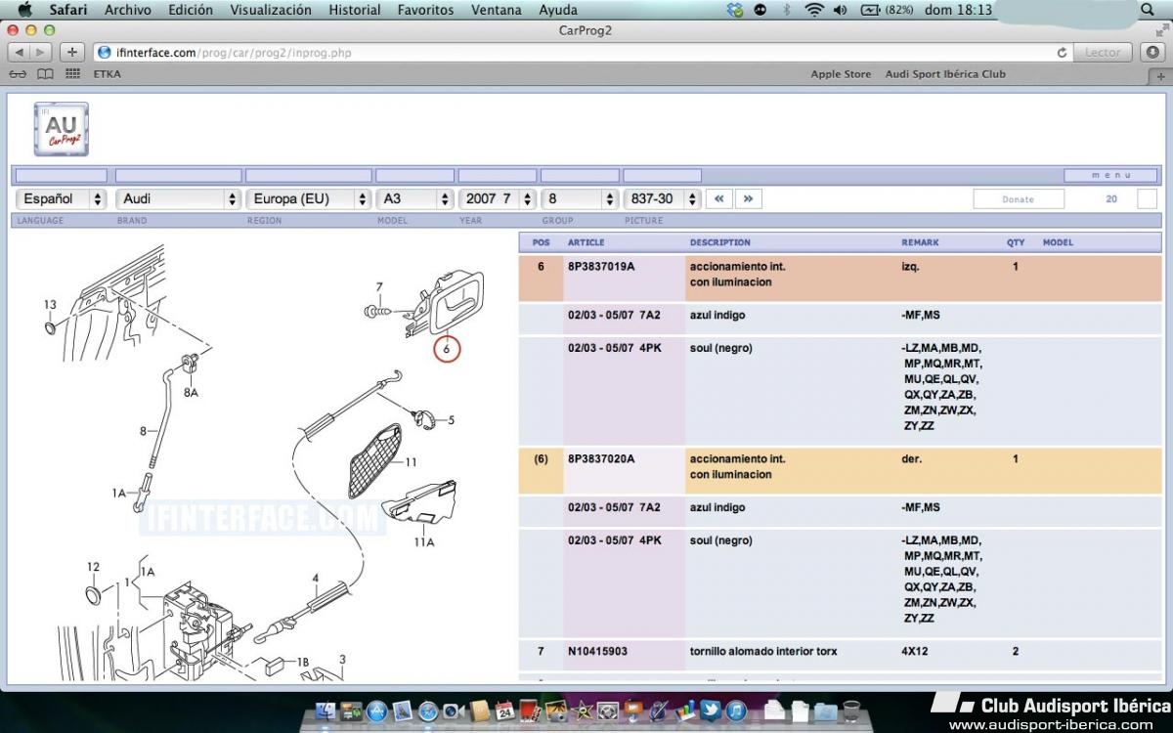The width and height of the screenshot is (1173, 733).
Task: Launch iTunes from the Dock
Action: 736,711
